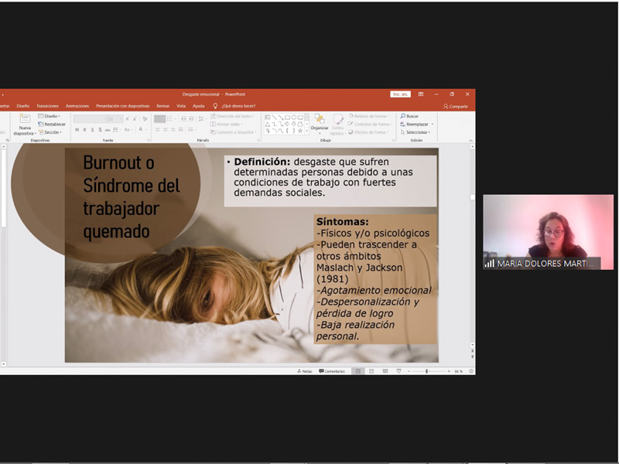Open the Comentarios pane in status bar
The image size is (619, 464).
332,371
